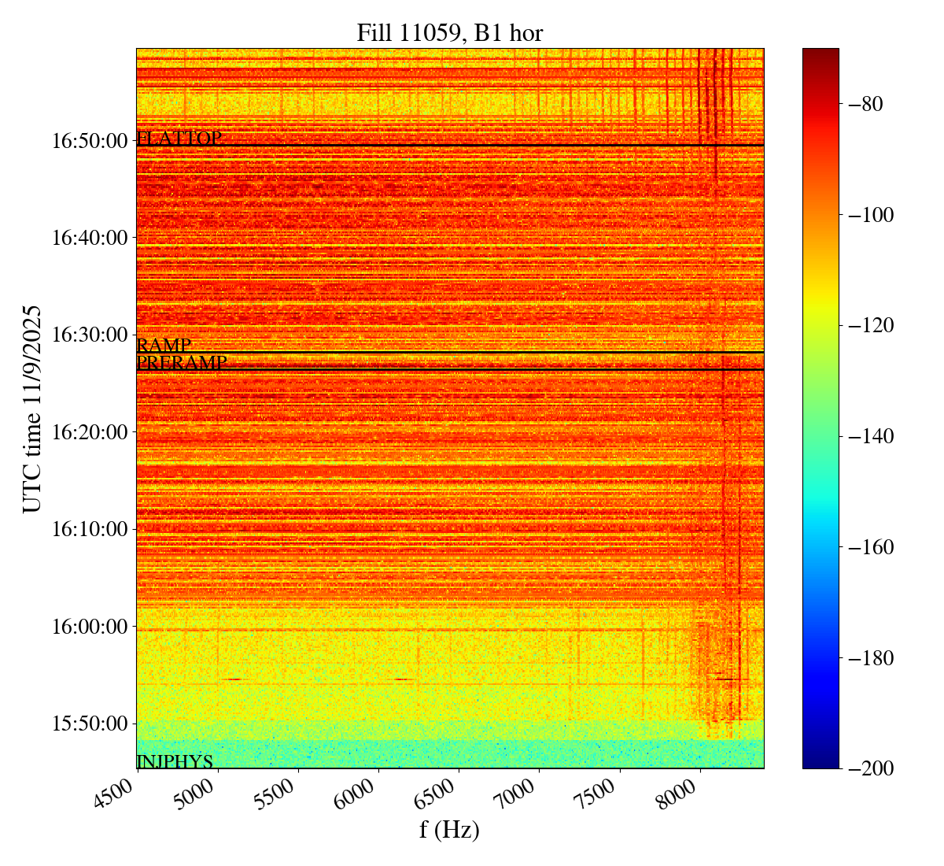
Task: Click the 15:50:00 time tick label
Action: (x=89, y=724)
